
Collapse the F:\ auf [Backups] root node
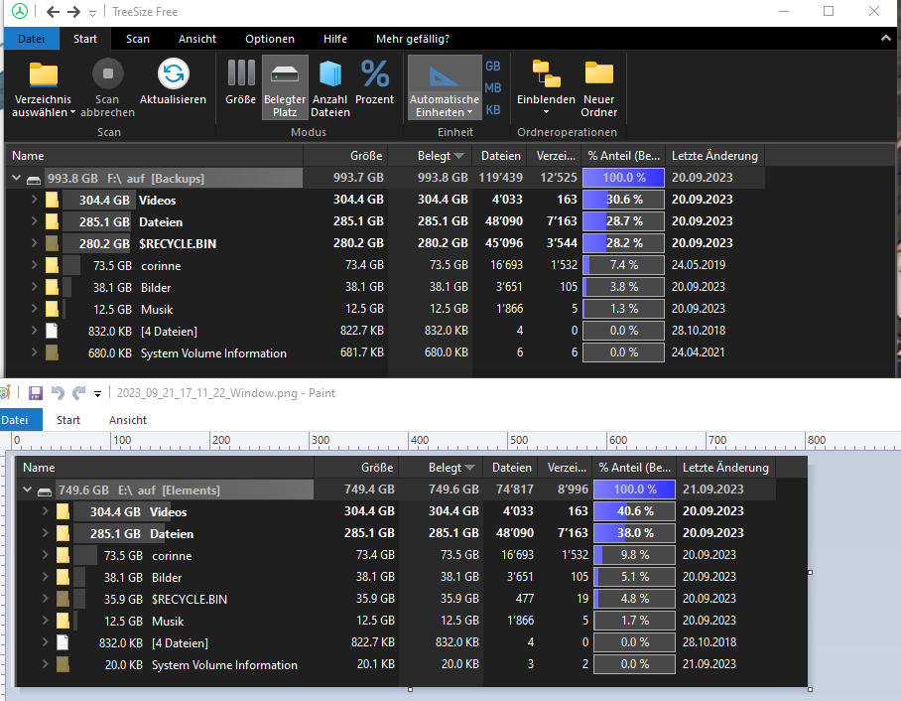point(16,179)
